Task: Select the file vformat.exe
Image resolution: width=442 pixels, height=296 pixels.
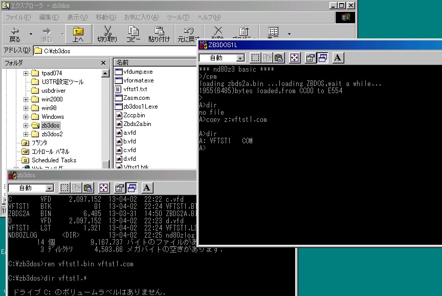Action: 139,80
